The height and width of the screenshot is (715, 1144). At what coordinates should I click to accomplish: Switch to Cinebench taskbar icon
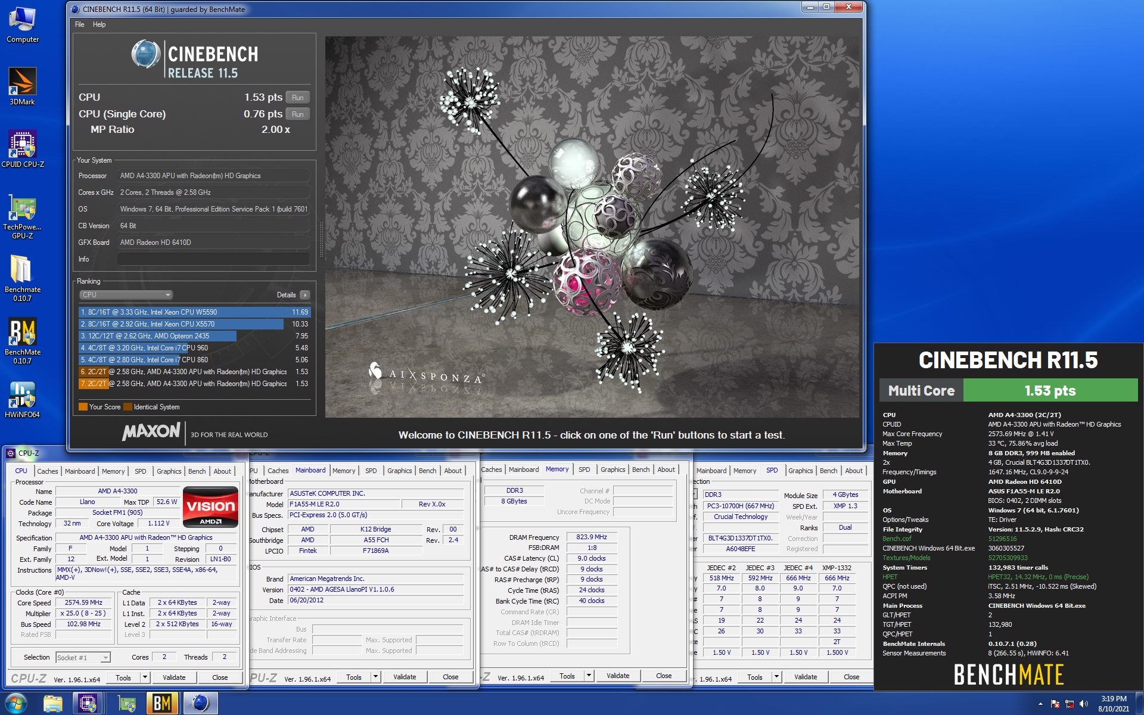coord(200,704)
